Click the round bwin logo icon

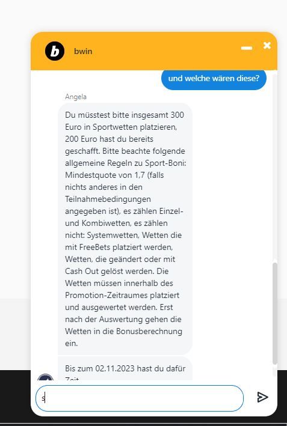55,51
